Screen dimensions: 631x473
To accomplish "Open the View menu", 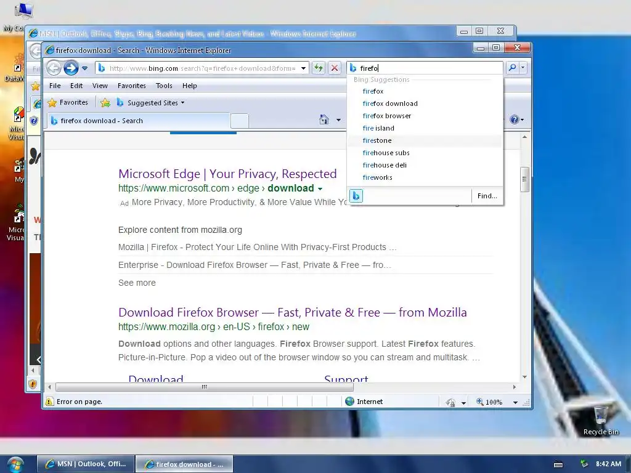I will click(x=100, y=86).
